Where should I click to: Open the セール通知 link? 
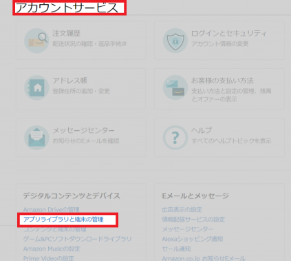click(176, 249)
